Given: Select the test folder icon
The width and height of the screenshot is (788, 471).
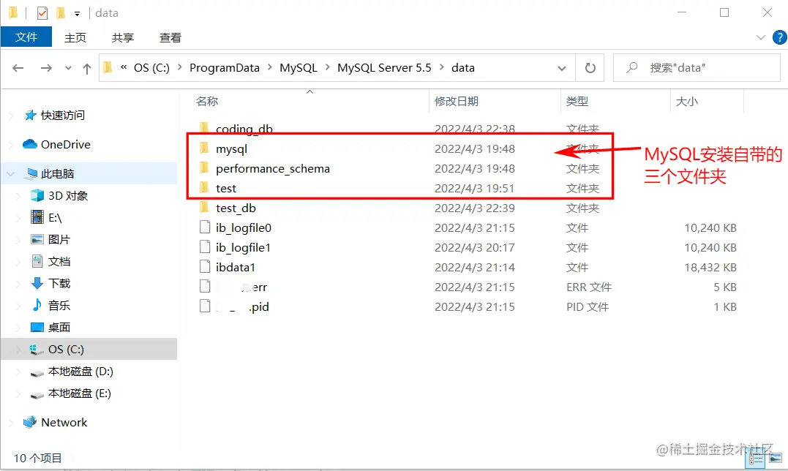Looking at the screenshot, I should pos(204,188).
